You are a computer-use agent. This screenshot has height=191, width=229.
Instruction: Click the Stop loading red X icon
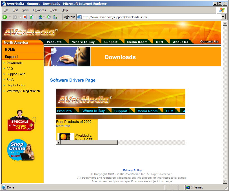click(x=25, y=17)
